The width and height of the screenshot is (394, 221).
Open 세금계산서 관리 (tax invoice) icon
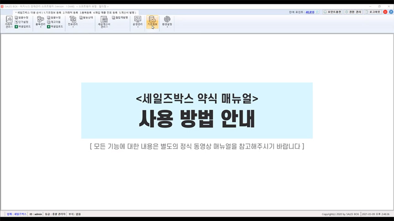pos(104,21)
